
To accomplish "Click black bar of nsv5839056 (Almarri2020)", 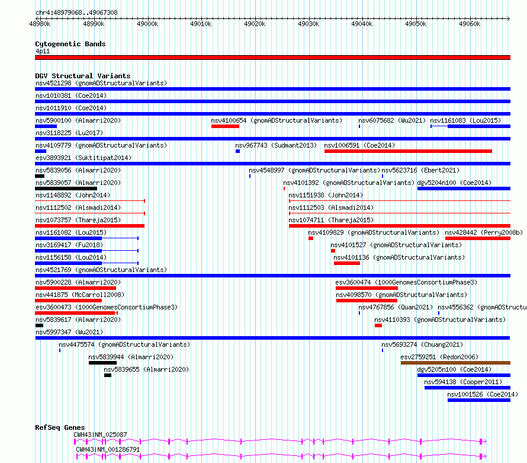I will point(40,176).
